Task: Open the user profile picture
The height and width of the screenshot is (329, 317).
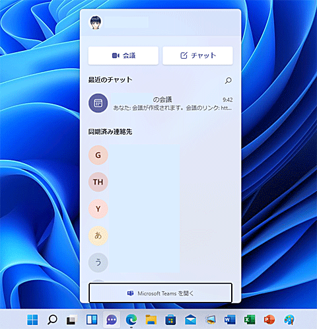Action: coord(96,22)
